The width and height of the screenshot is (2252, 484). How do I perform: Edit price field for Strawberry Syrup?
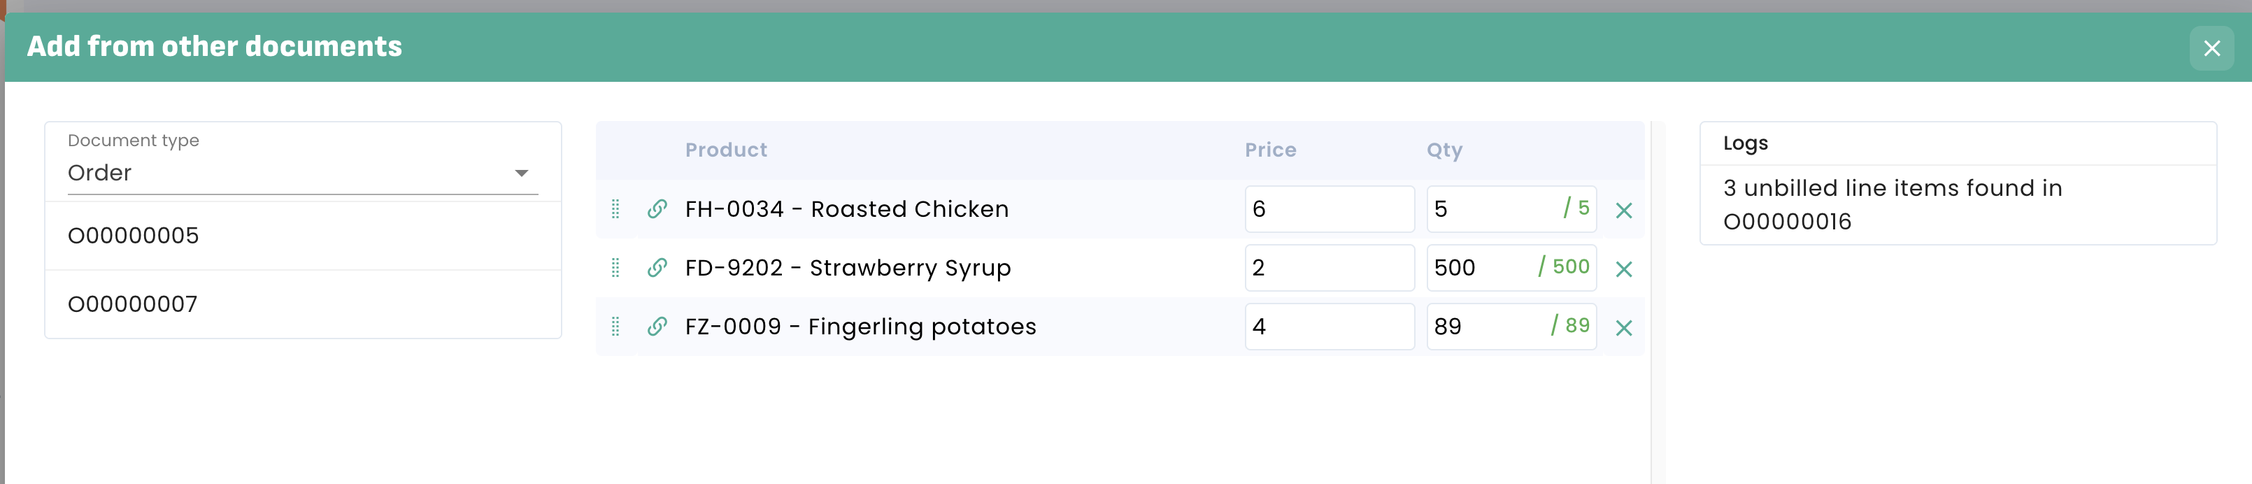(1328, 267)
